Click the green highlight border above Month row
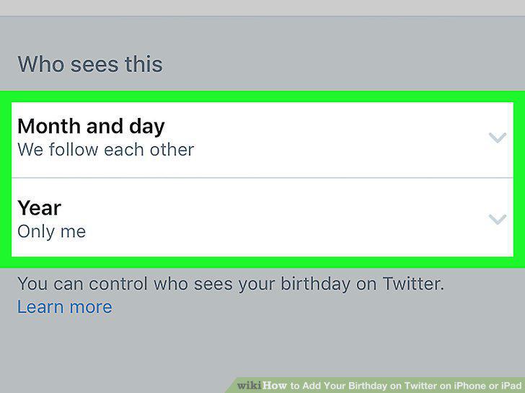The width and height of the screenshot is (525, 393). point(262,96)
